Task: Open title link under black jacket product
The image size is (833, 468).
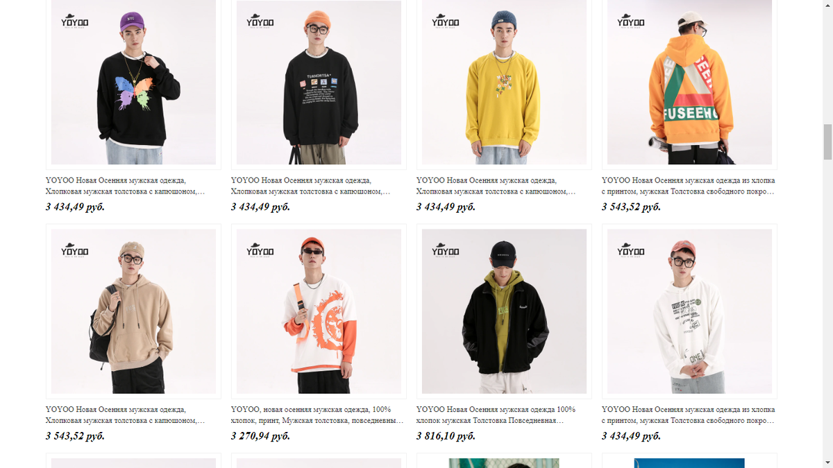Action: click(x=496, y=415)
